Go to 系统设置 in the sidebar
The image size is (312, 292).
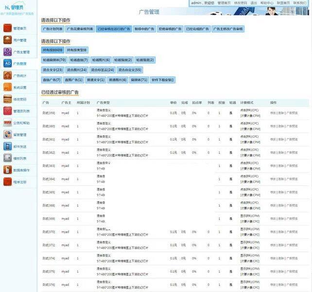pos(8,87)
